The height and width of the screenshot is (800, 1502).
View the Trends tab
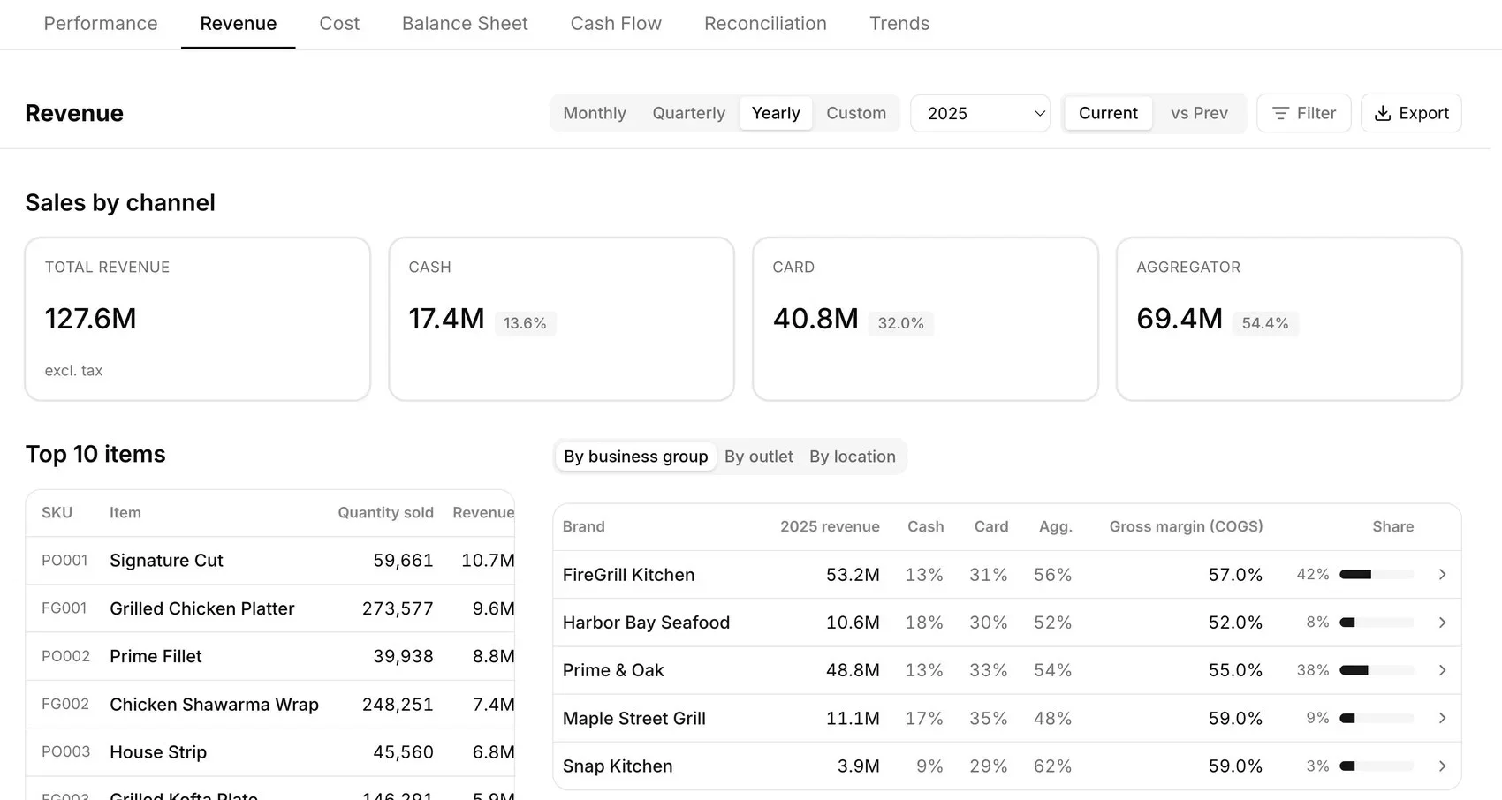pyautogui.click(x=899, y=24)
